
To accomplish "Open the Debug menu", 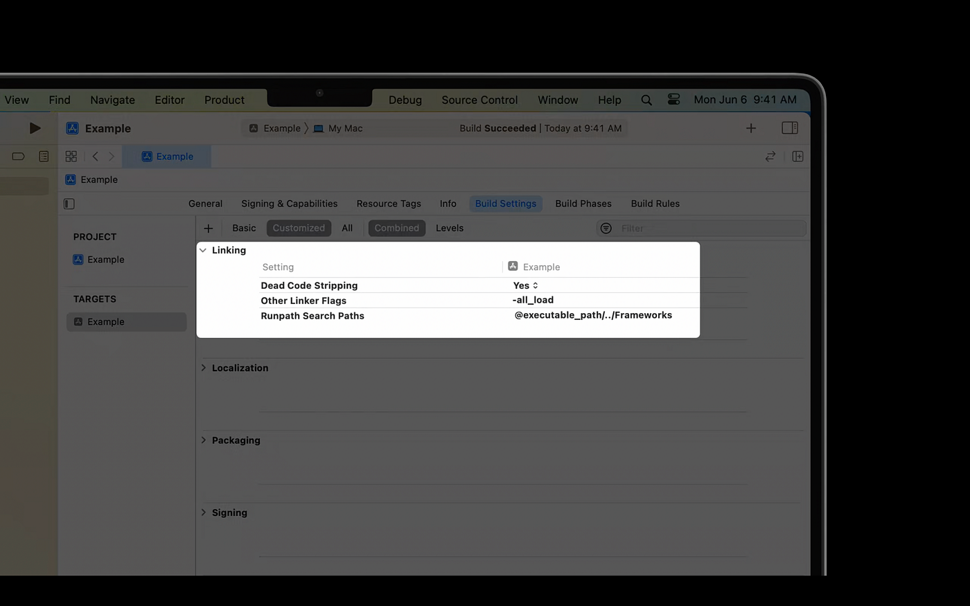I will (x=405, y=100).
